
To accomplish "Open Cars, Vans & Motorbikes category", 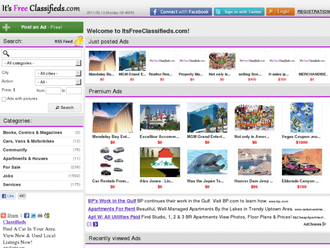I will click(29, 141).
